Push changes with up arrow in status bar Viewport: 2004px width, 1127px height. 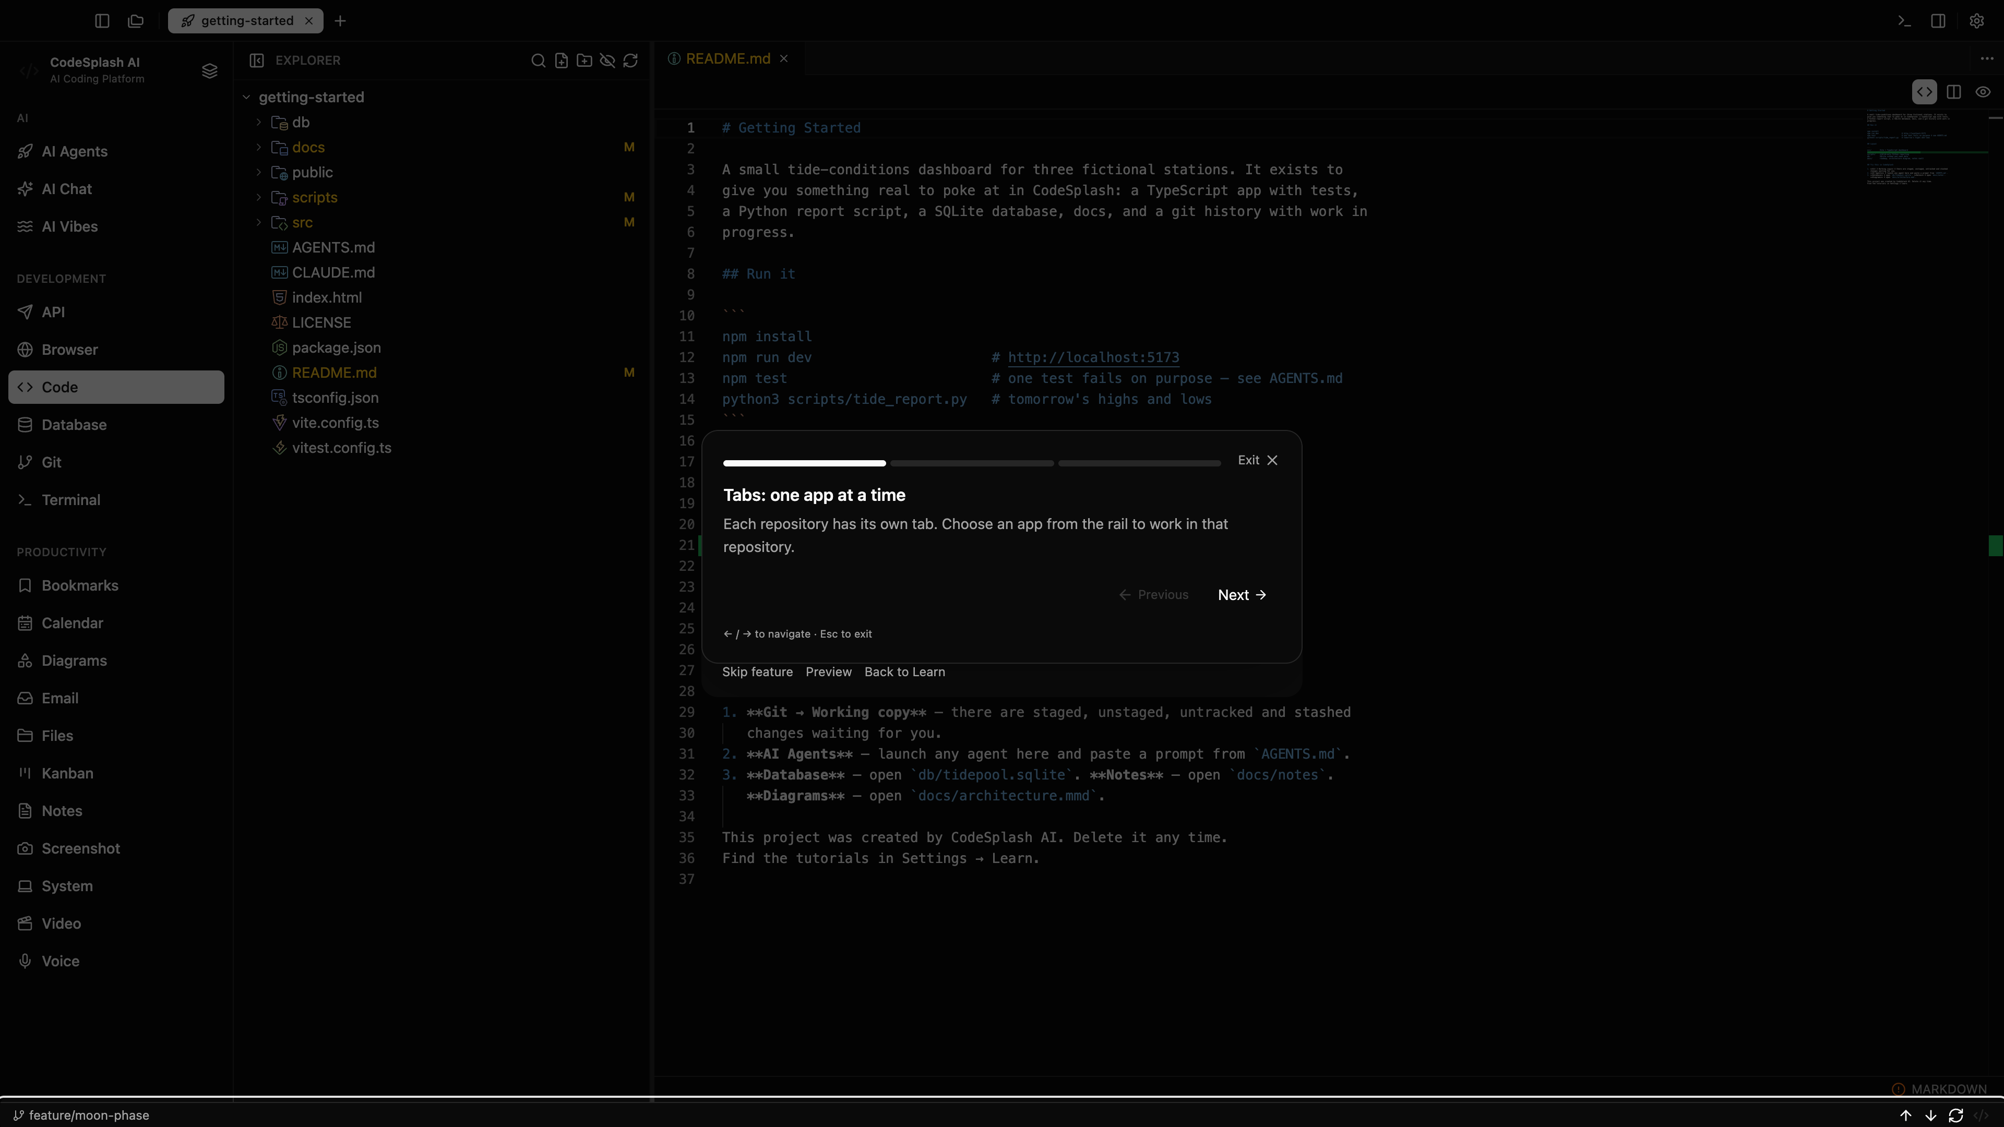[1905, 1116]
